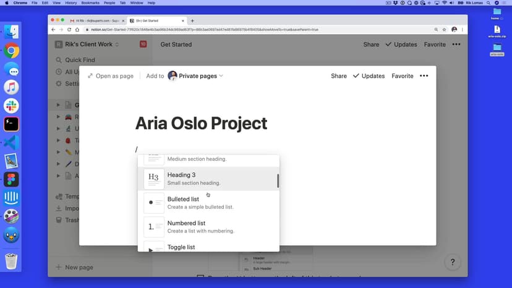Click the Numbered list block icon
The height and width of the screenshot is (288, 512).
click(154, 227)
